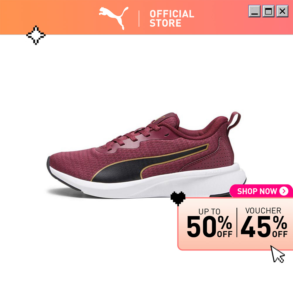293x293 pixels.
Task: Click the arrow circle in Shop Now
Action: click(284, 191)
